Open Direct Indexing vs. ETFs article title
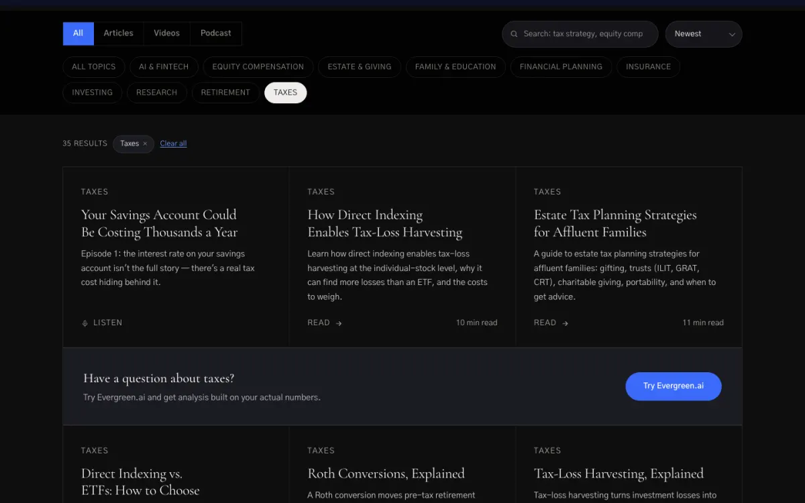 pyautogui.click(x=140, y=482)
